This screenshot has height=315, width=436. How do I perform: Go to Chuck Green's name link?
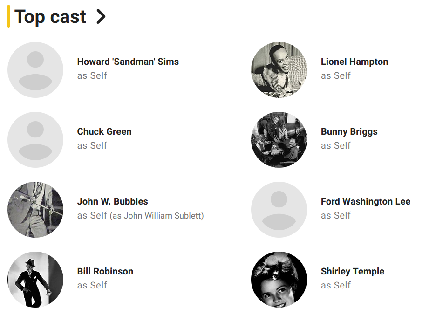(x=104, y=131)
